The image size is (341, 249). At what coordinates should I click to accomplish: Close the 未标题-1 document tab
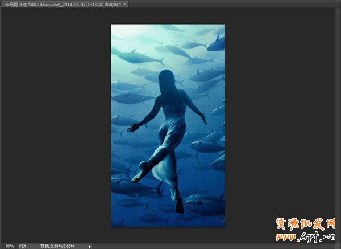coord(126,4)
